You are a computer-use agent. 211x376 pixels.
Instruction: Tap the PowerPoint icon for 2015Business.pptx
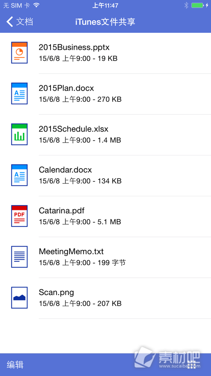point(20,52)
